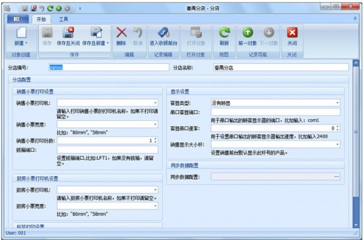The height and width of the screenshot is (240, 364).
Task: Expand the 保存且新建 dropdown arrow
Action: [x=108, y=43]
